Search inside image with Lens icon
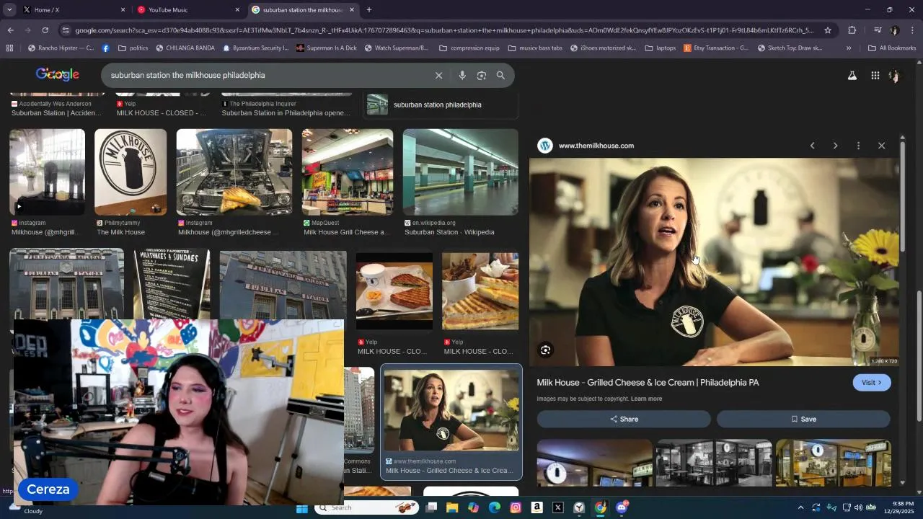This screenshot has height=519, width=923. 546,350
